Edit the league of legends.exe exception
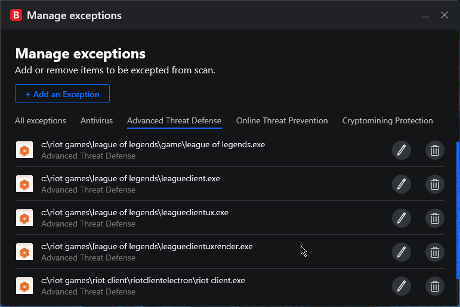The image size is (460, 307). (x=402, y=150)
